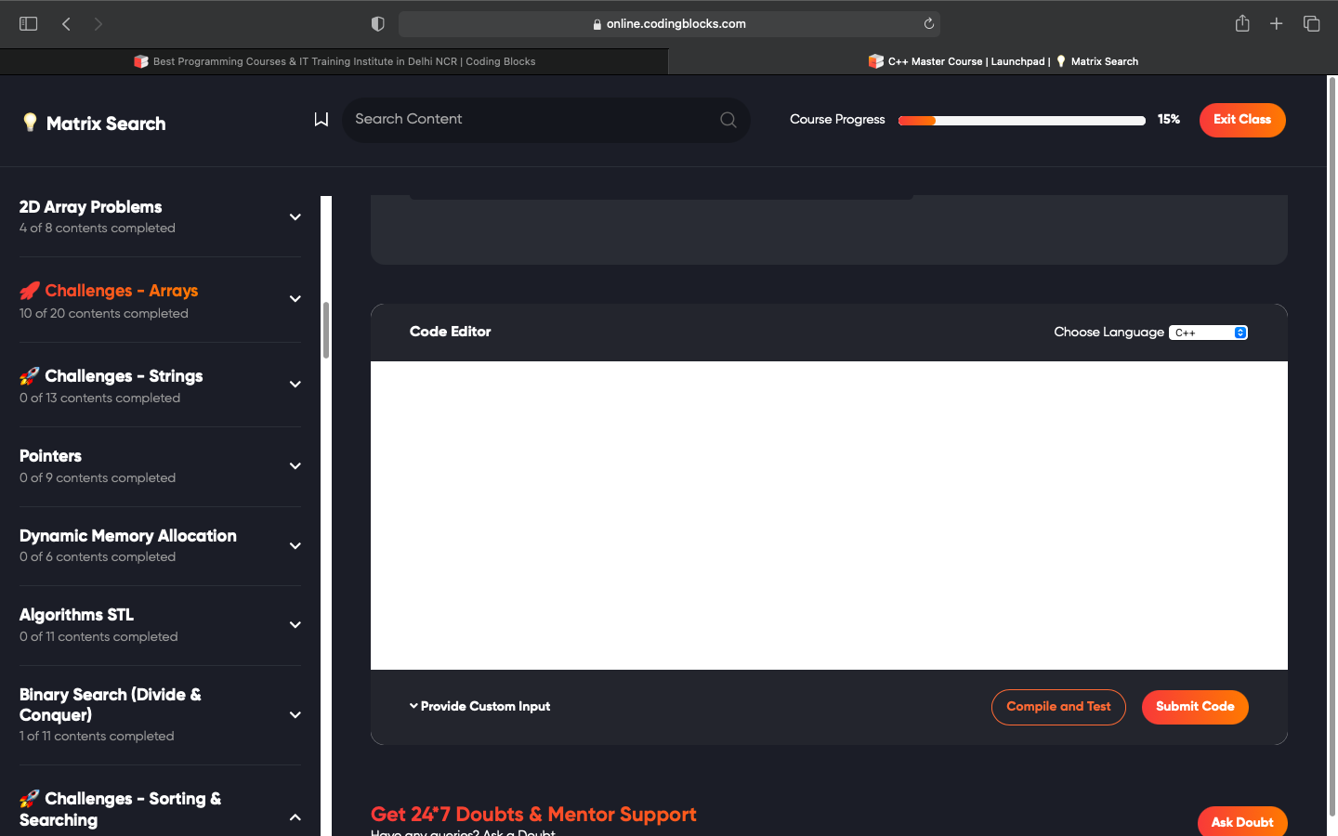Toggle the Safari sidebar button
1338x836 pixels.
coord(29,23)
